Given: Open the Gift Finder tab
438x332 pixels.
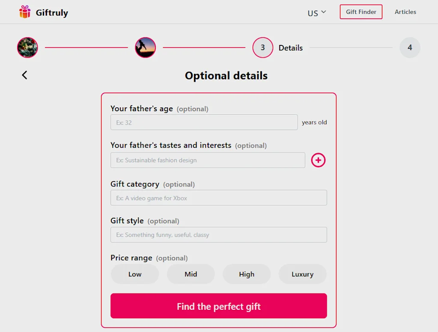Looking at the screenshot, I should (361, 12).
